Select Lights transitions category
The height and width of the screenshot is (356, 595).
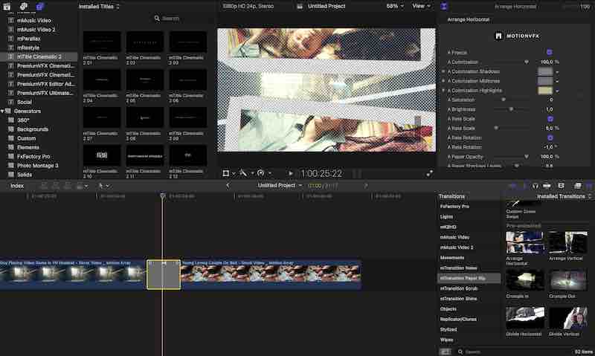(x=447, y=216)
